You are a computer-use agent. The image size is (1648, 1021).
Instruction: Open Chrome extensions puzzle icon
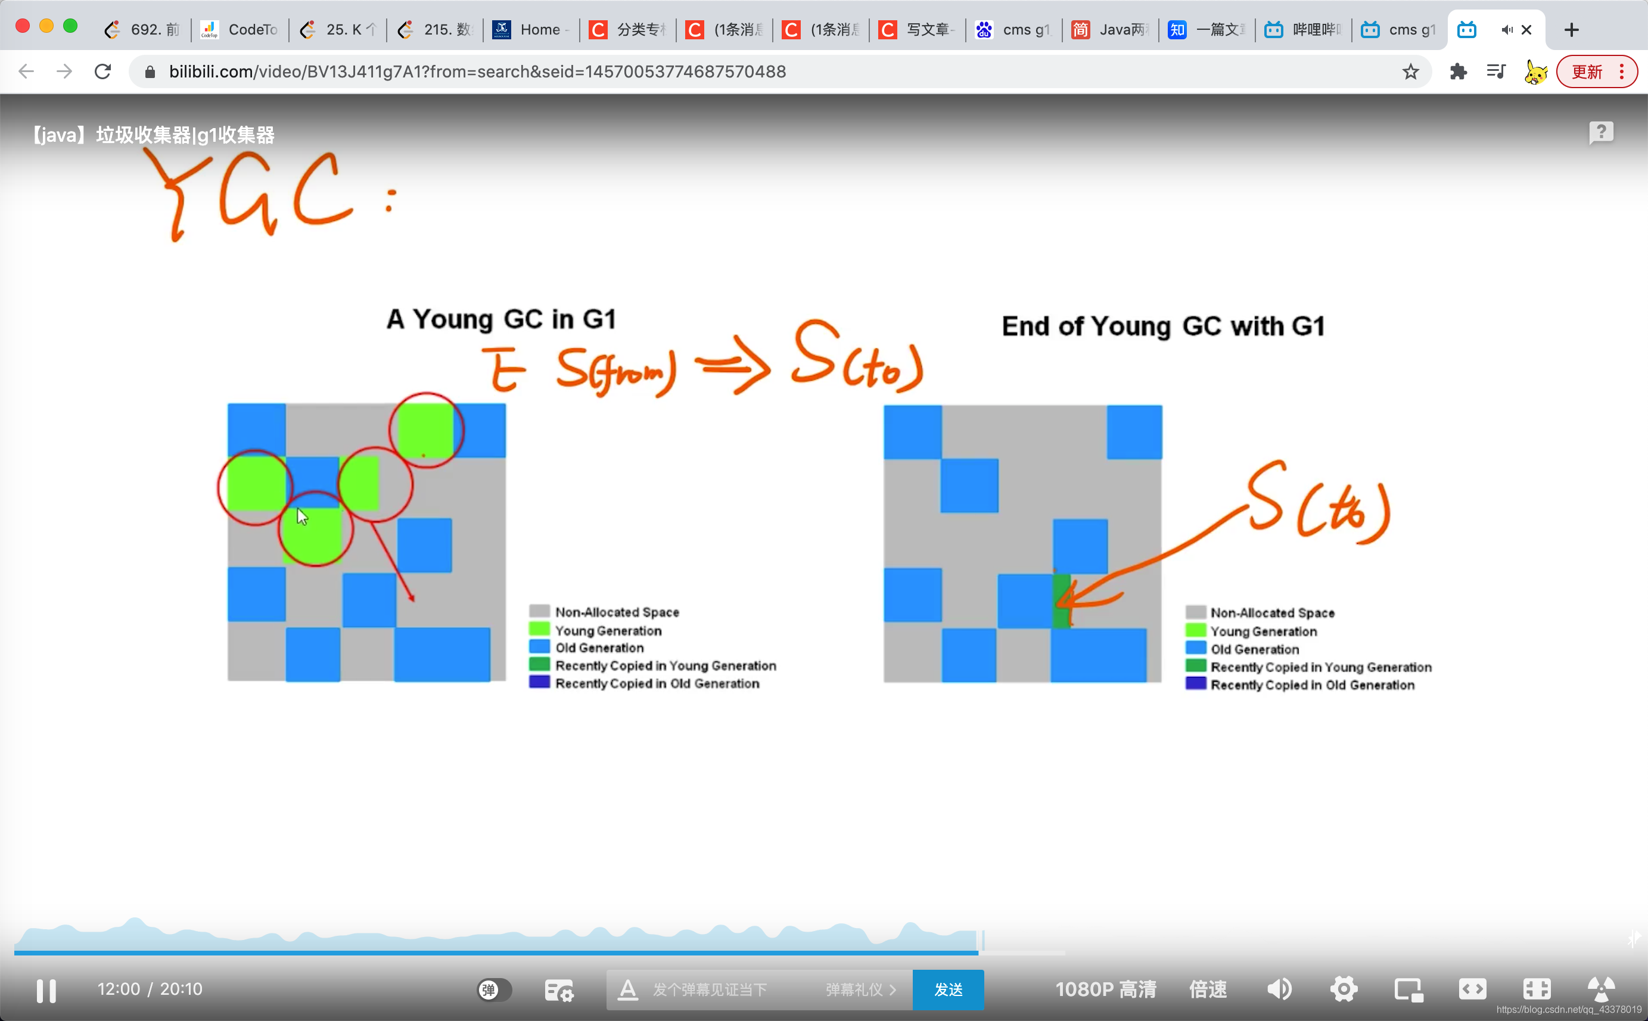coord(1457,71)
